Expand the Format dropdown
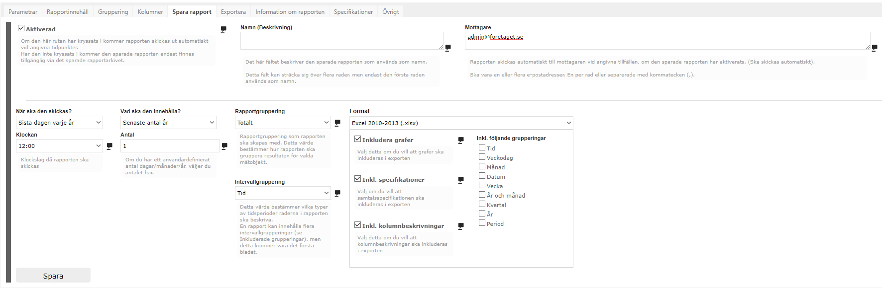 coord(461,123)
